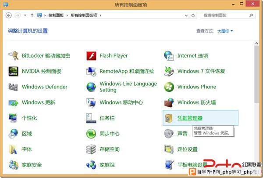Click the BitLocker 驱动器加密 link
This screenshot has height=178, width=263.
tap(46, 56)
